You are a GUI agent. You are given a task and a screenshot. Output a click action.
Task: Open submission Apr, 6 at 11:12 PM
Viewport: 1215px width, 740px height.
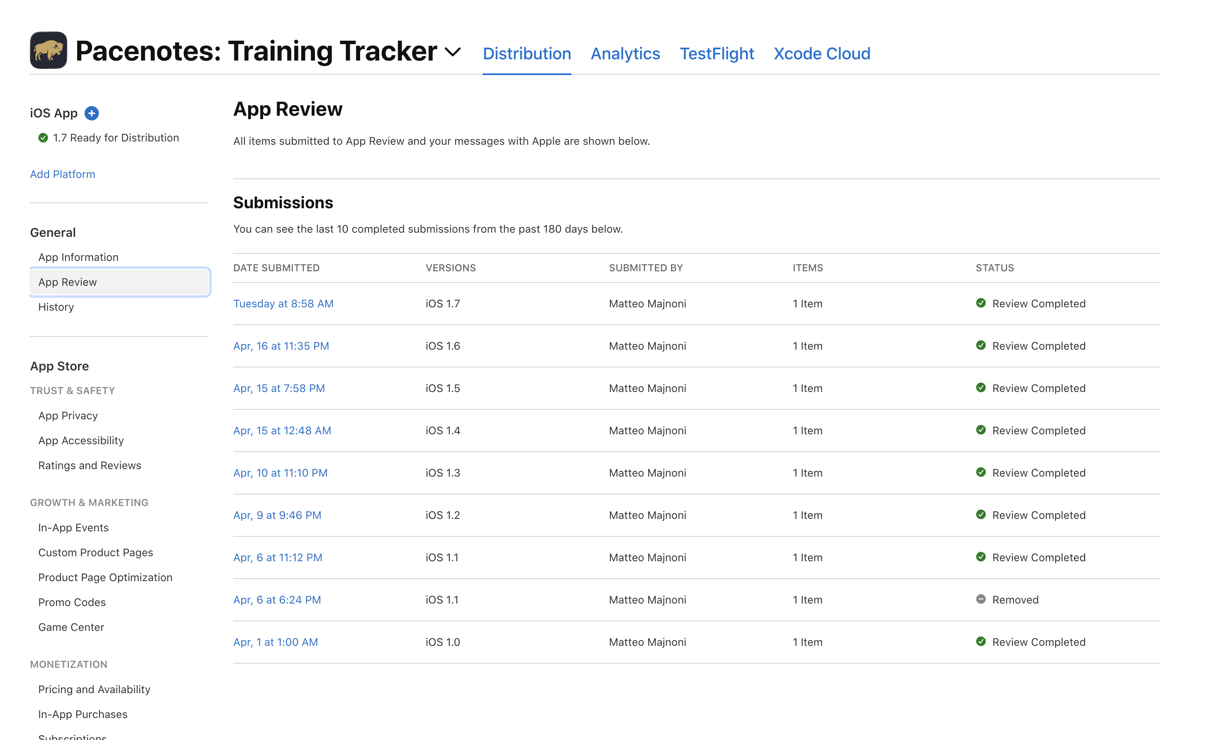278,557
